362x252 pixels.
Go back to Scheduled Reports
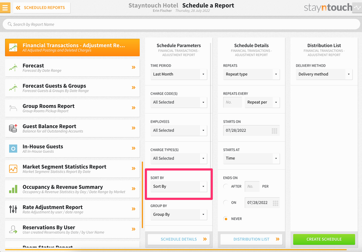[x=42, y=7]
